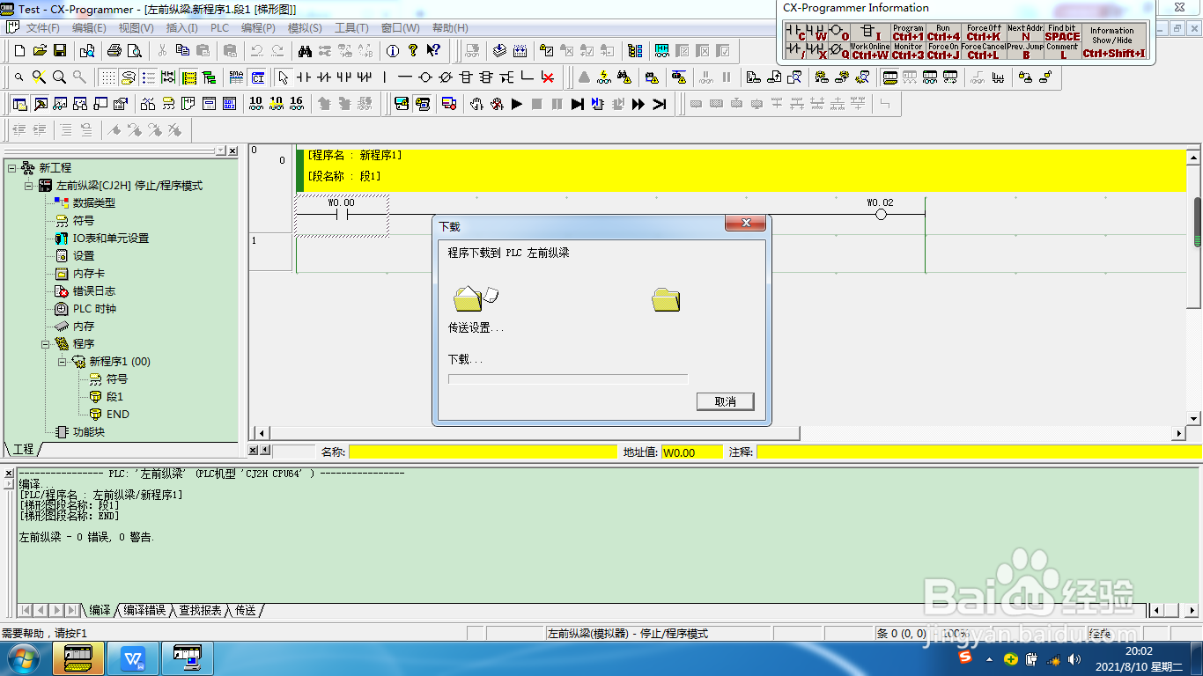Collapse the 程序 tree node

(x=45, y=344)
